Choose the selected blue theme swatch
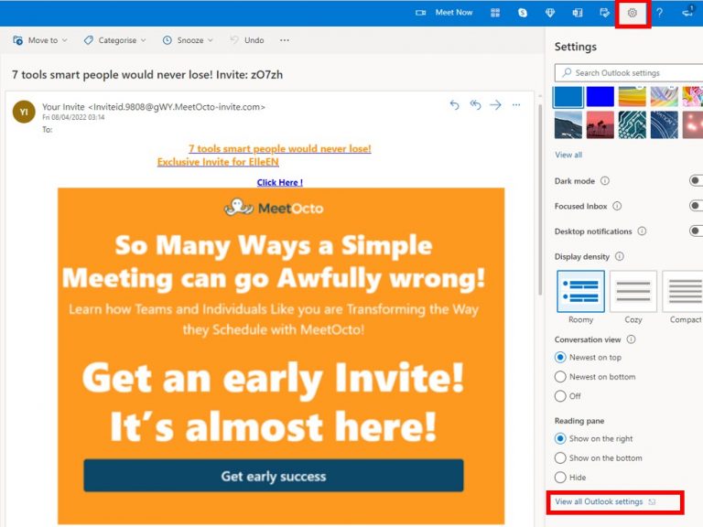703x527 pixels. point(568,97)
